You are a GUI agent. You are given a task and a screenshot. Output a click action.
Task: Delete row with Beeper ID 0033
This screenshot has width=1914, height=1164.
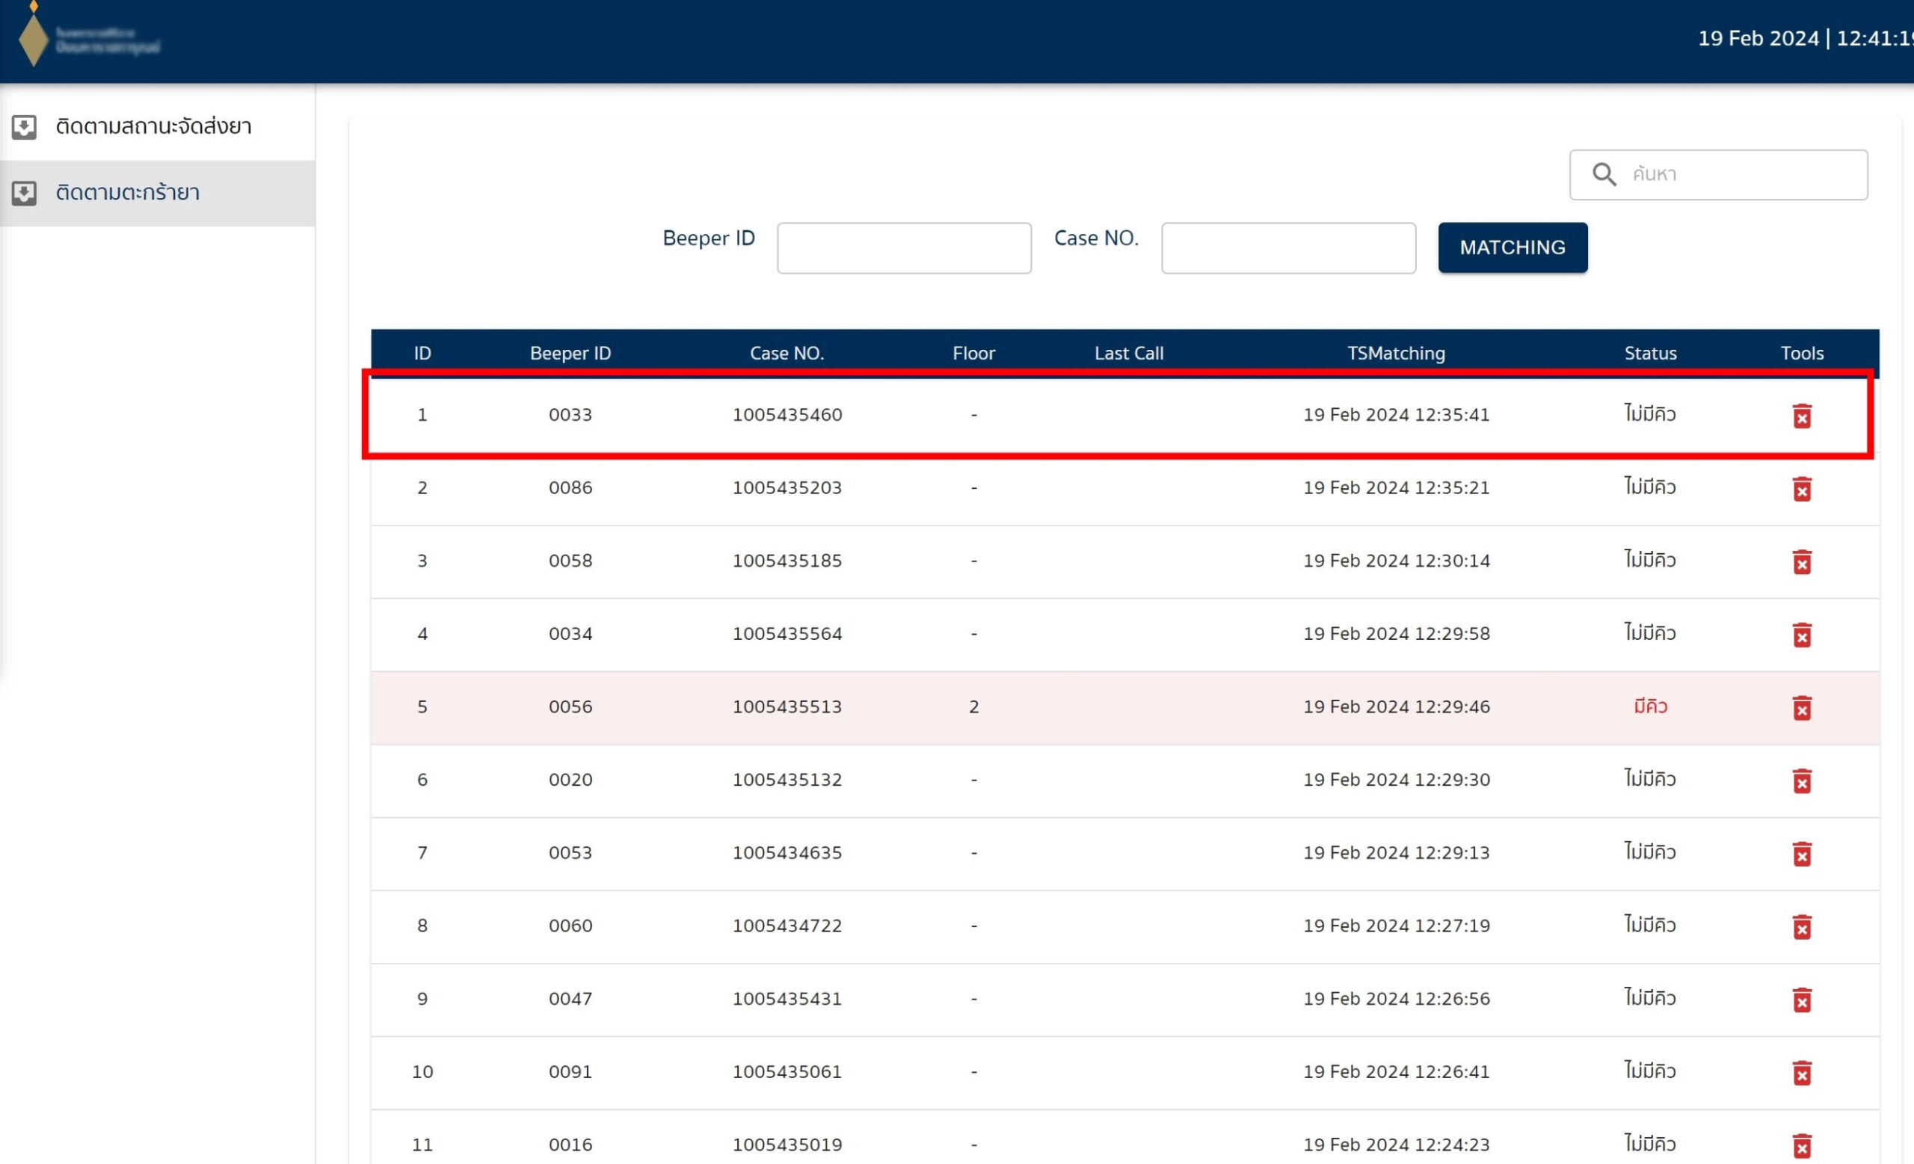tap(1801, 416)
